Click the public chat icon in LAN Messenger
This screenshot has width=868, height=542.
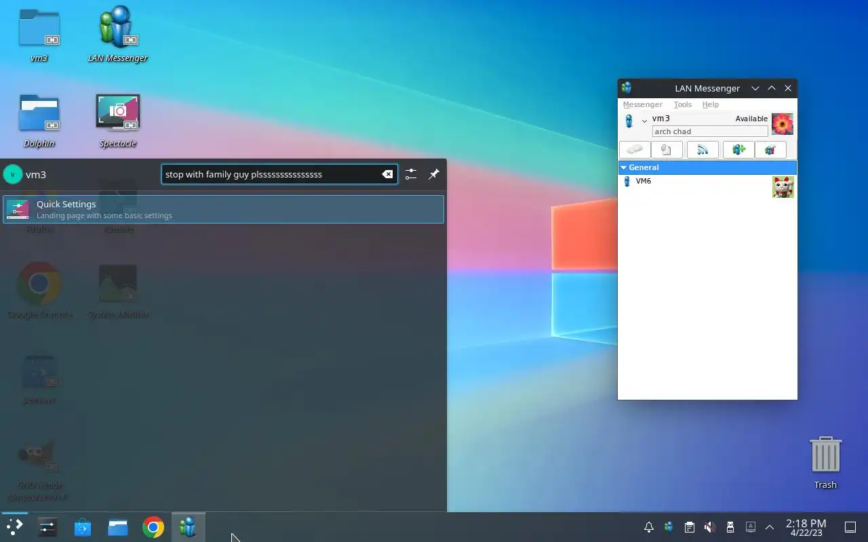pos(770,150)
